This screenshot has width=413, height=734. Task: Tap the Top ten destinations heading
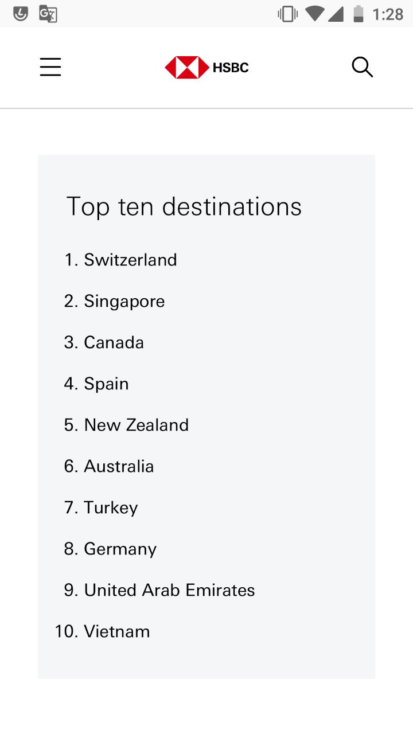pyautogui.click(x=184, y=206)
